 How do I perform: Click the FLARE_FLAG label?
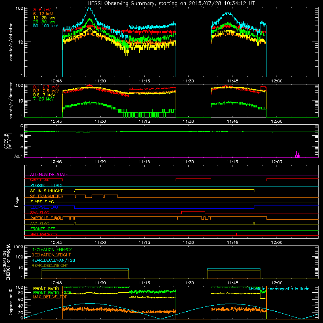[42, 201]
